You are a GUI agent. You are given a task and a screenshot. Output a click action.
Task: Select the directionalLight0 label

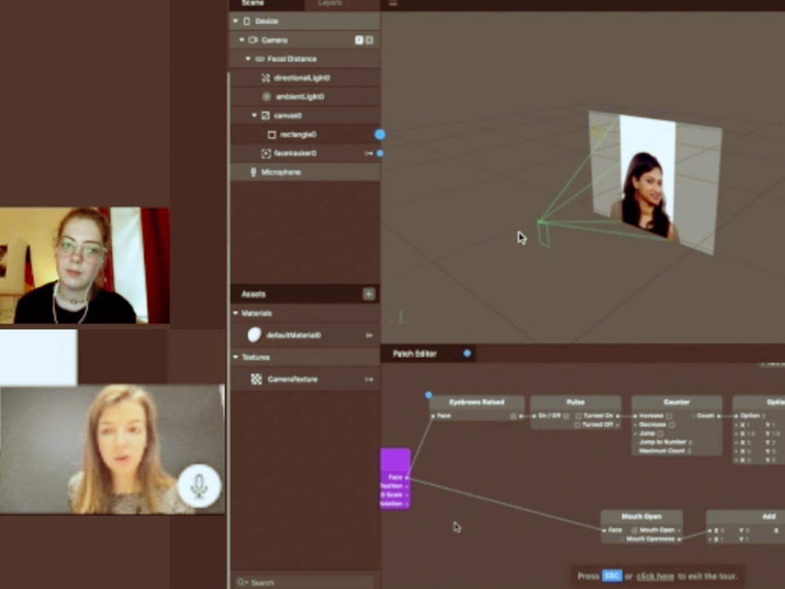302,78
